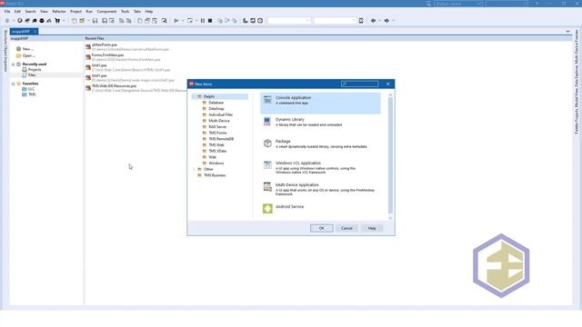Open the forward arrow history dropdown

393,21
